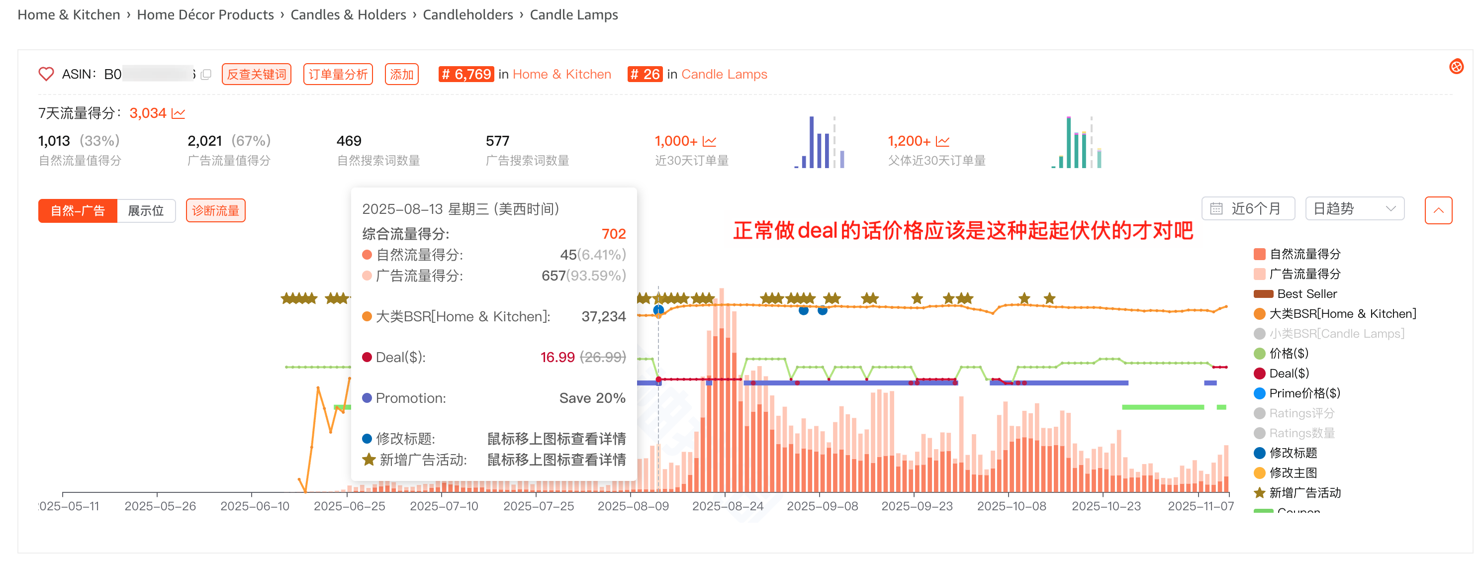Click the red circular icon at top right
Image resolution: width=1482 pixels, height=564 pixels.
[1456, 67]
